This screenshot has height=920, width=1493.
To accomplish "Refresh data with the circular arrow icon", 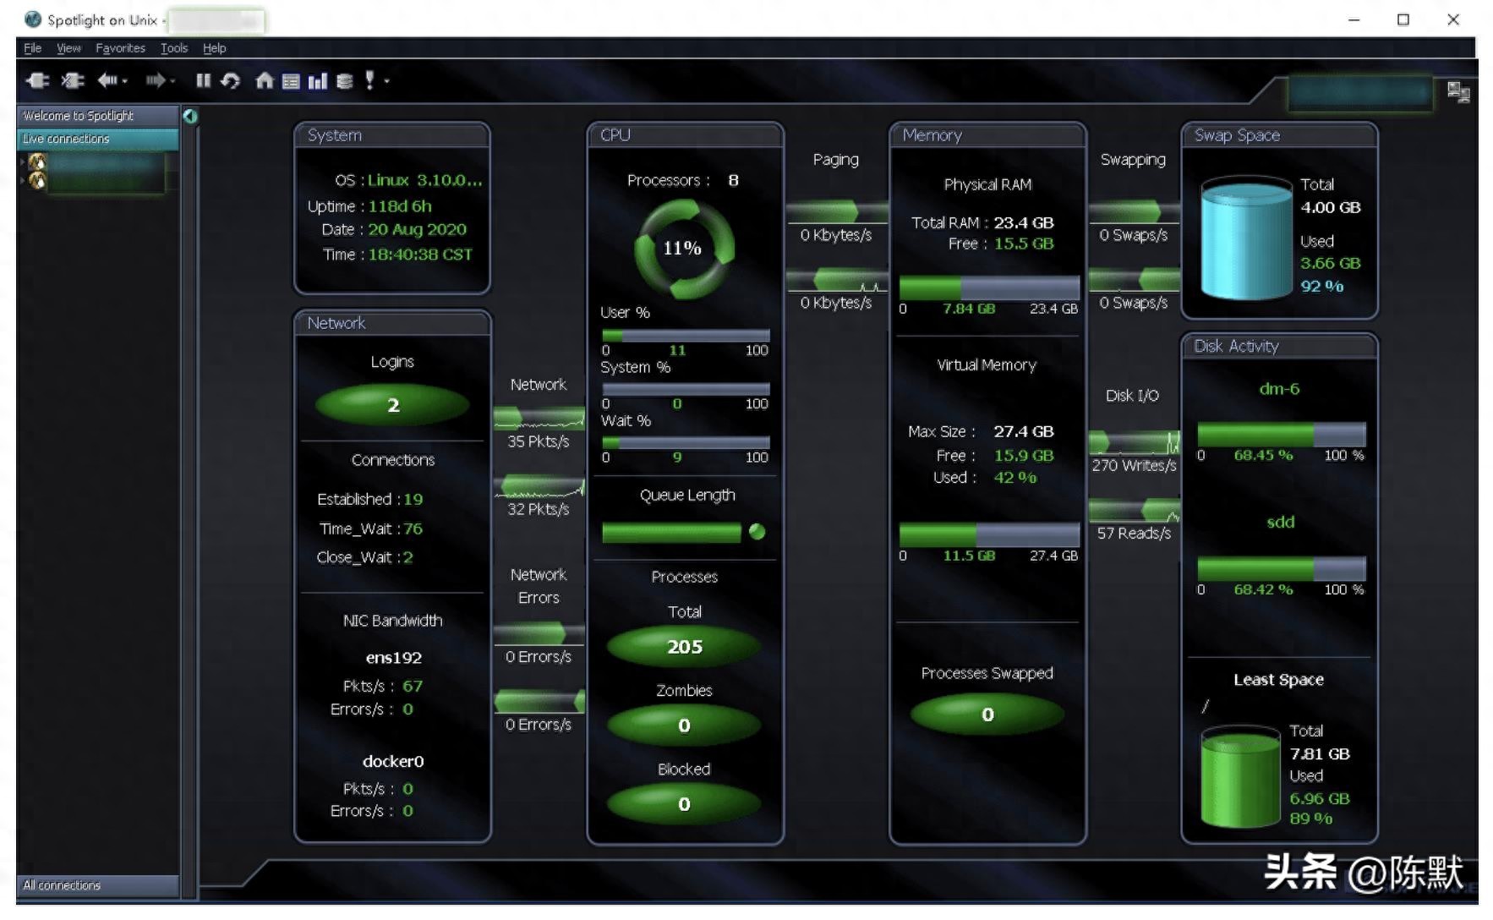I will (x=230, y=81).
